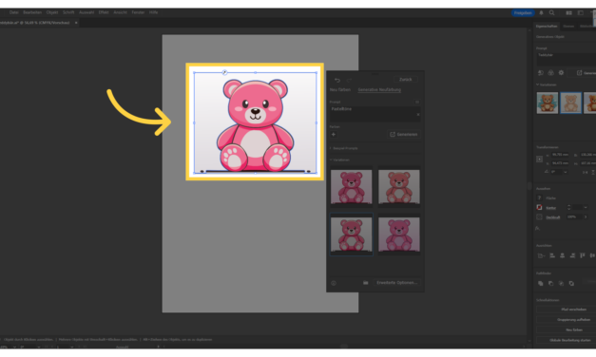Switch to the Neu färben tab
Screen dimensions: 596x357
pos(340,90)
